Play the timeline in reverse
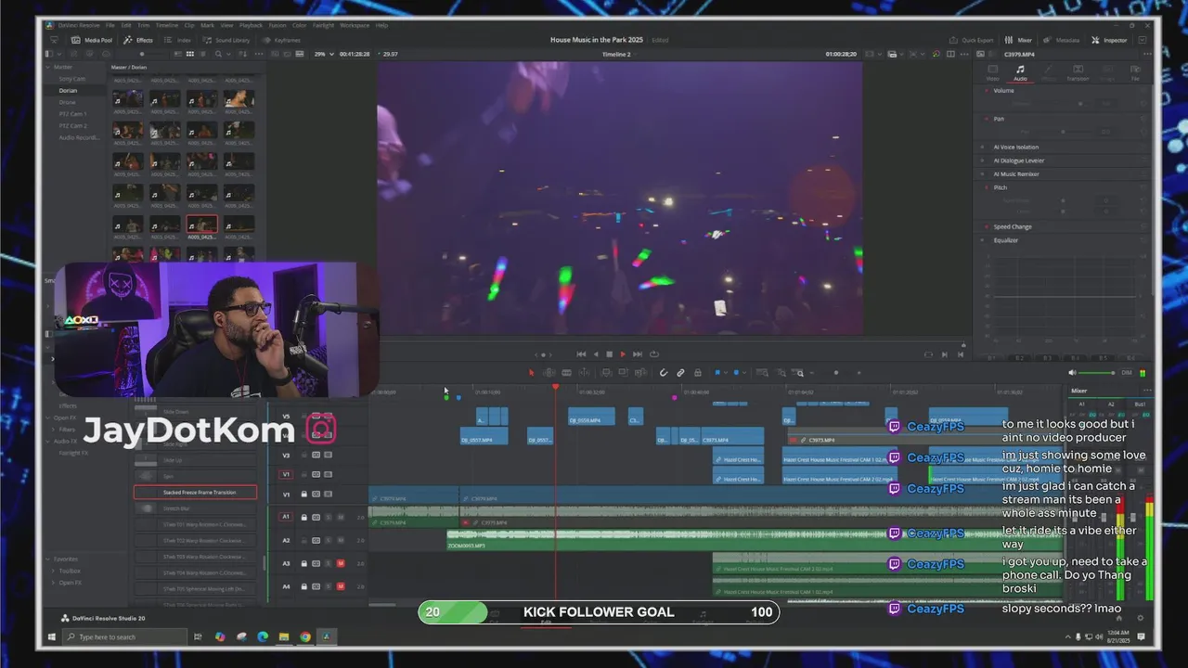Screen dimensions: 1188x668 pos(595,354)
